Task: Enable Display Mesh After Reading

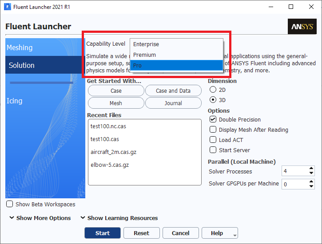Action: [213, 130]
